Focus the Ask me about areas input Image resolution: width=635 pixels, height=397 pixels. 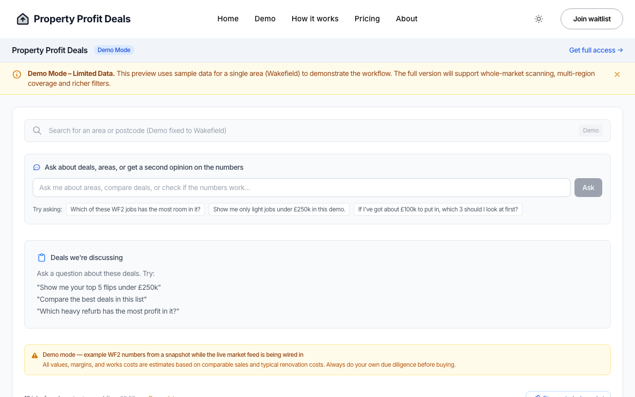click(x=302, y=188)
